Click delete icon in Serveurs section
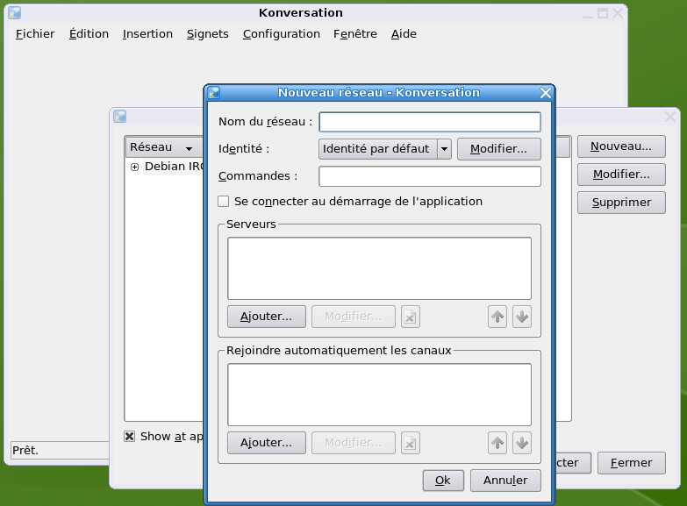The height and width of the screenshot is (506, 687). tap(410, 317)
